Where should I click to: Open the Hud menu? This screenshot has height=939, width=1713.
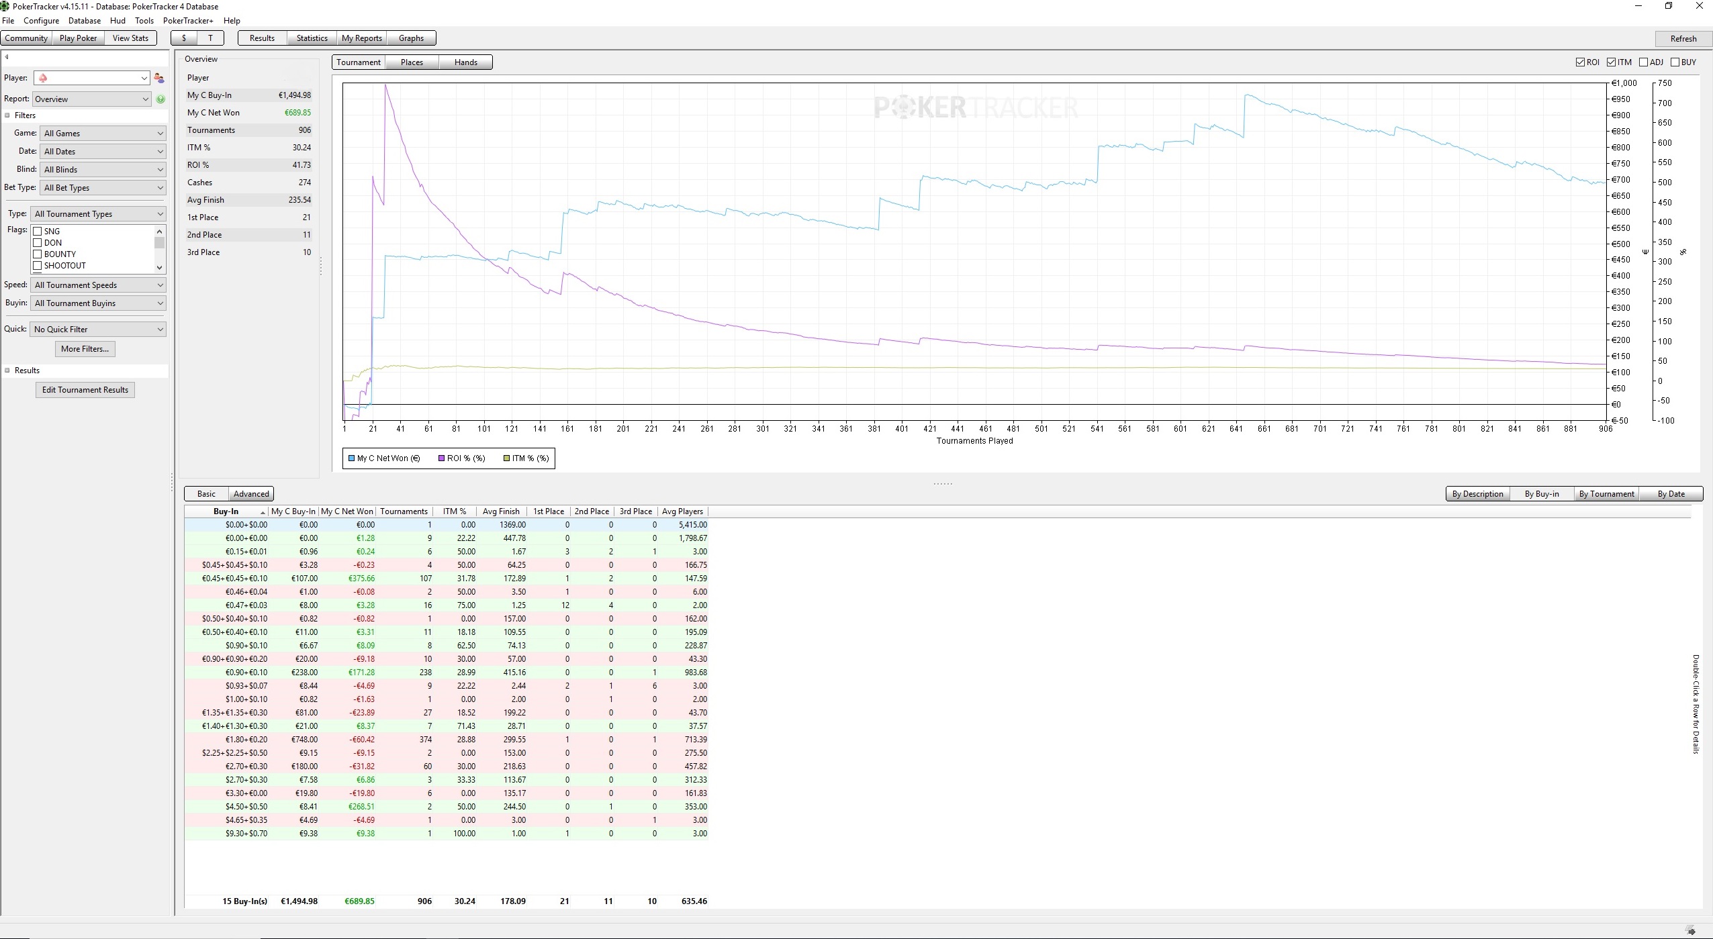tap(118, 21)
